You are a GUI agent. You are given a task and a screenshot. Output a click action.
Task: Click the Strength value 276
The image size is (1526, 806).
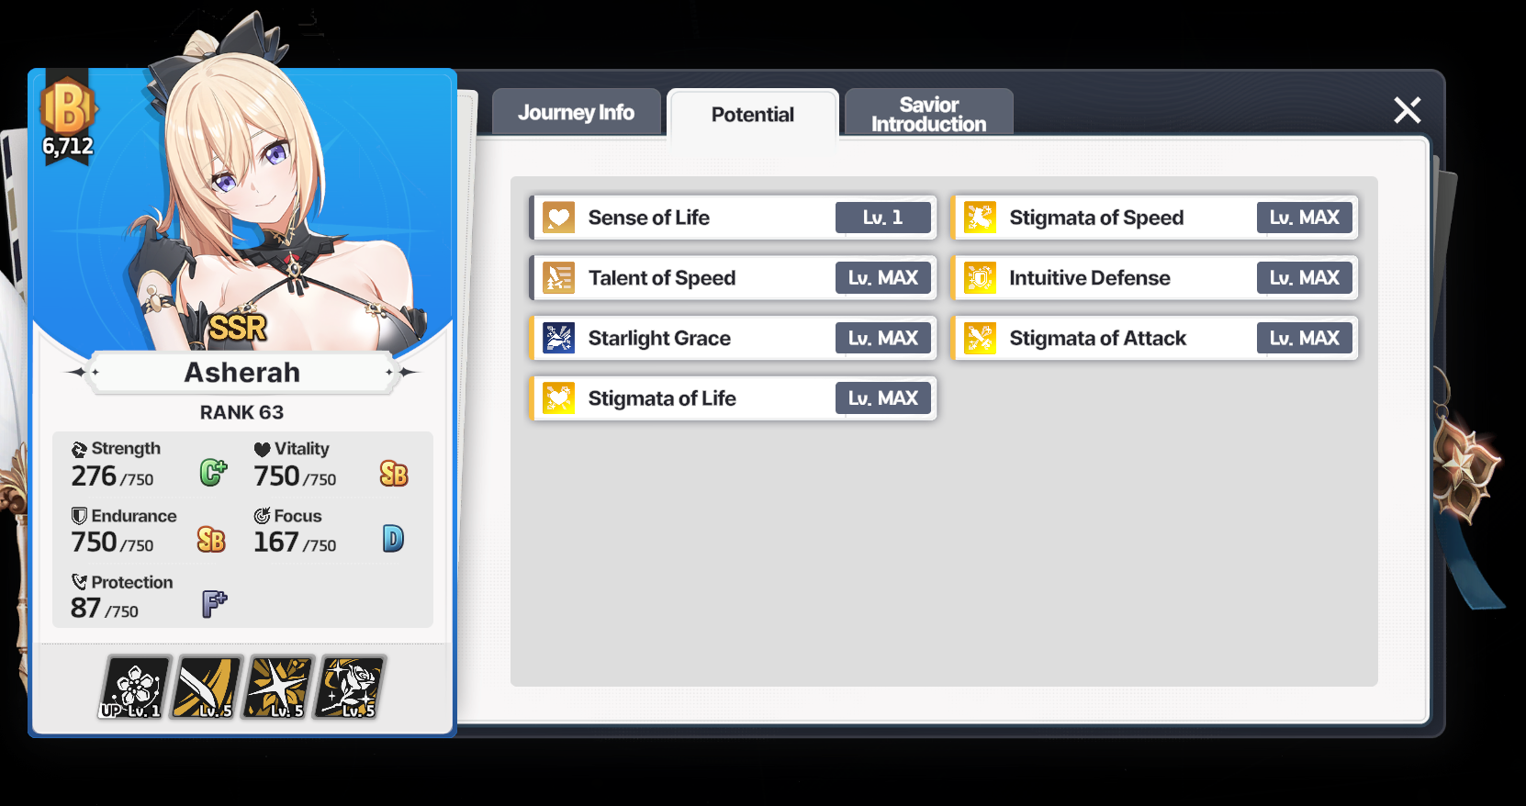95,476
